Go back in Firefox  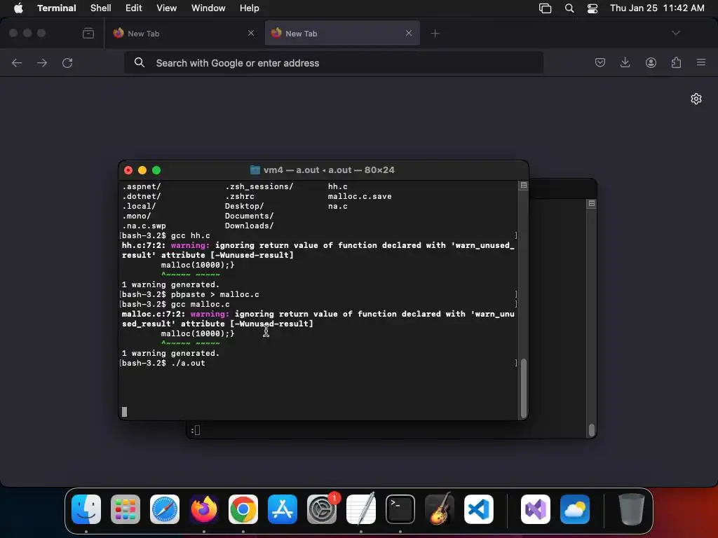17,62
